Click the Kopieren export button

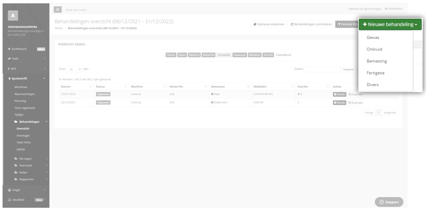pyautogui.click(x=349, y=69)
